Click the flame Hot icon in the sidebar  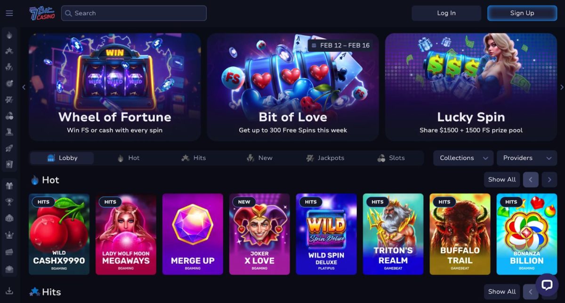pyautogui.click(x=9, y=35)
